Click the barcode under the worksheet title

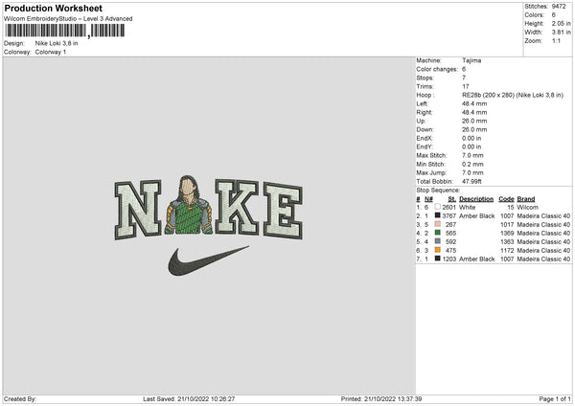tap(65, 31)
